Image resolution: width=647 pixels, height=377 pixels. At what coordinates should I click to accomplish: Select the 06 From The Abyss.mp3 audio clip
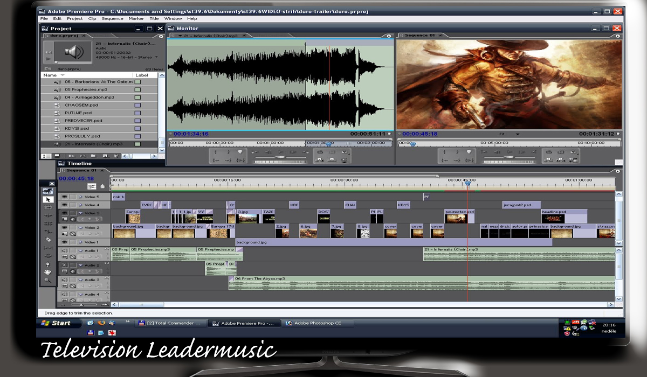pyautogui.click(x=422, y=283)
